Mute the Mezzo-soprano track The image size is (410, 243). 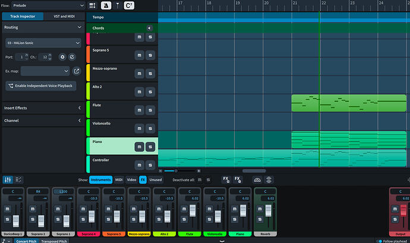140,73
